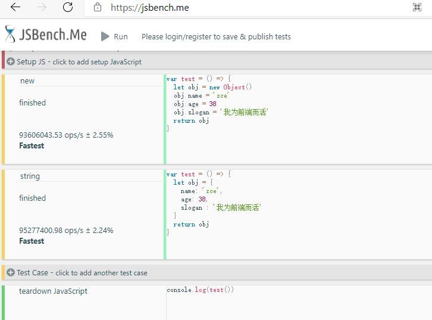Screen dimensions: 432x320
Task: Select the 95277400.98 ops/s result text
Action: [66, 231]
